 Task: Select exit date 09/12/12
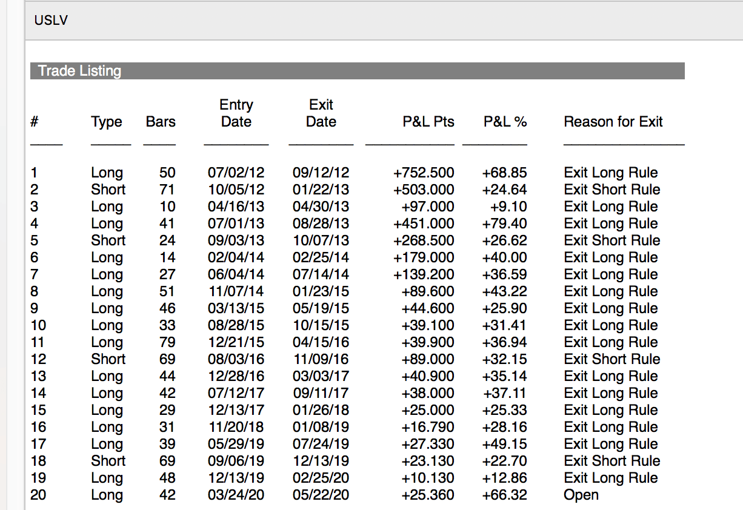click(321, 173)
